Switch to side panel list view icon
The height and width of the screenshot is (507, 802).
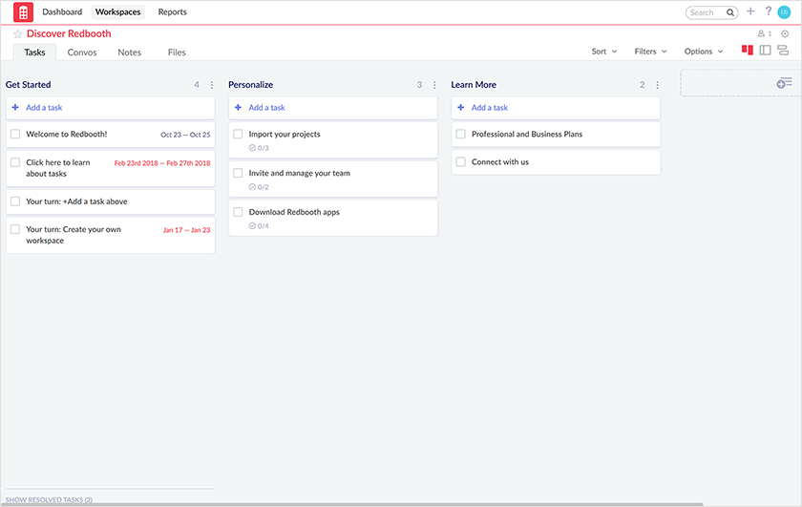tap(765, 51)
